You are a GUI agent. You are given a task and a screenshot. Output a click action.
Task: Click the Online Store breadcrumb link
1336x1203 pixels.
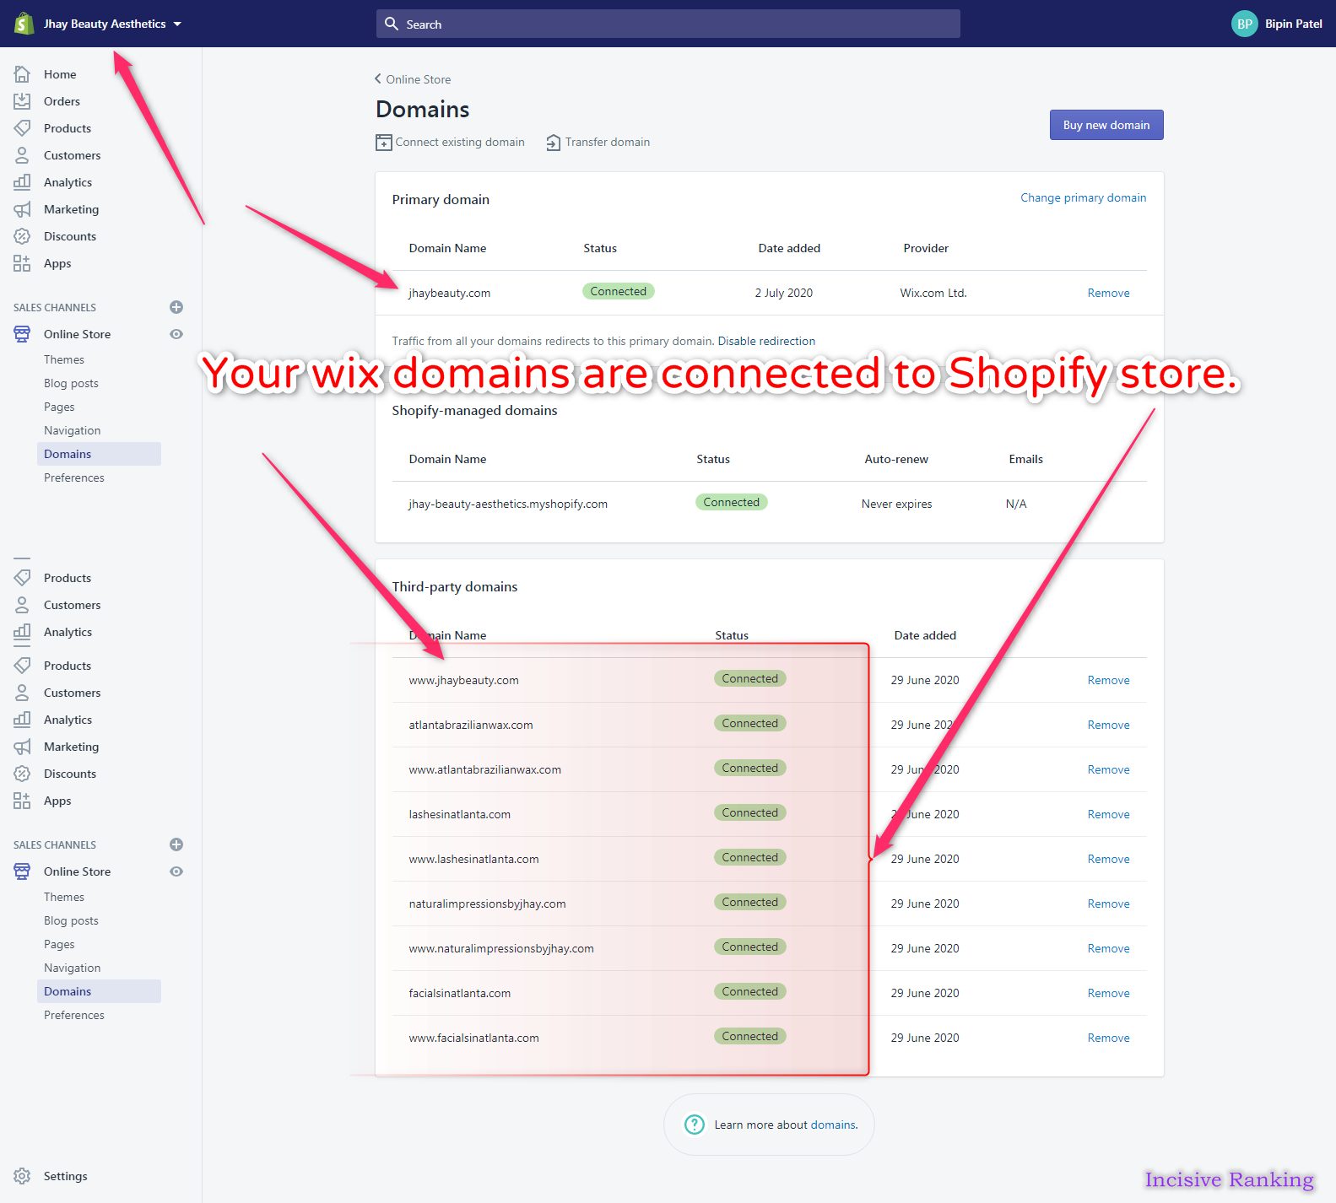(x=419, y=79)
